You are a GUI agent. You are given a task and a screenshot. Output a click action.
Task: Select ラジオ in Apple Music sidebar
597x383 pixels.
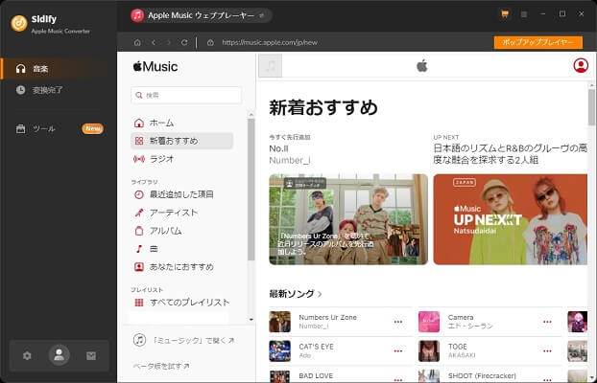click(182, 159)
